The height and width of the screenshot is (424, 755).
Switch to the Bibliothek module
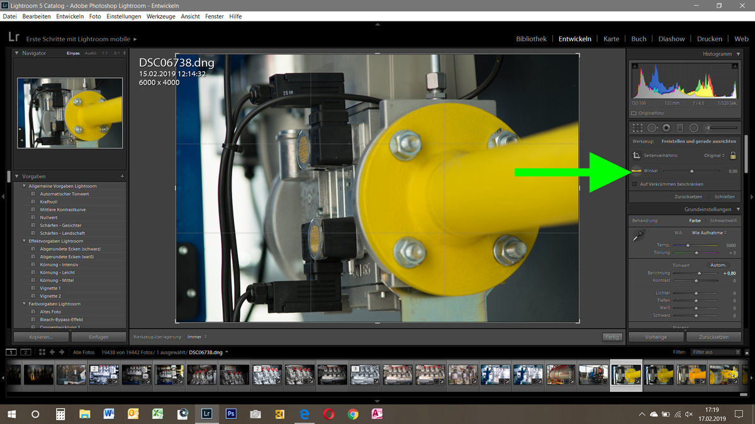[531, 38]
